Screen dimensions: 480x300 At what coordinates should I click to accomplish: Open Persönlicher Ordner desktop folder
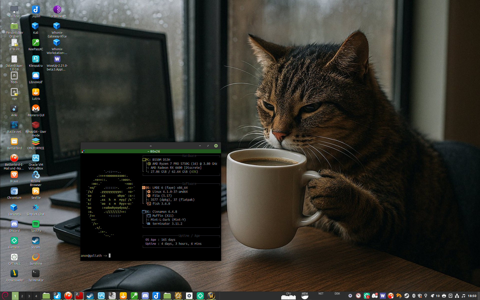click(x=14, y=30)
